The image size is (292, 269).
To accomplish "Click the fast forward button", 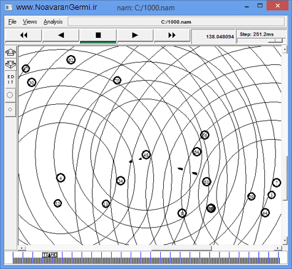I will coord(172,36).
